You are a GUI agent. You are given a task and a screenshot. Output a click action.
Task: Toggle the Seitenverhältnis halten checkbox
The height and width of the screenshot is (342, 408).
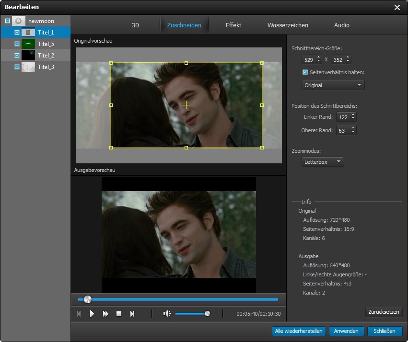point(305,72)
